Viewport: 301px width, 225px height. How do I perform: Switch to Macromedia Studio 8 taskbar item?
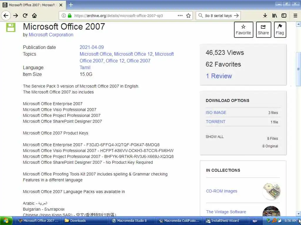[133, 221]
